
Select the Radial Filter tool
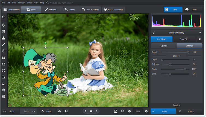[x=4, y=51]
